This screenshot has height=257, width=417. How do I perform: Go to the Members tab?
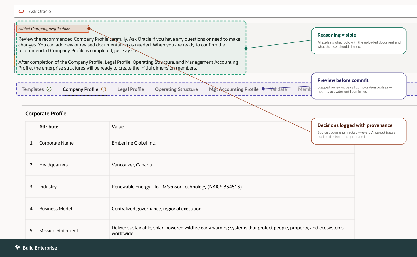[x=305, y=89]
